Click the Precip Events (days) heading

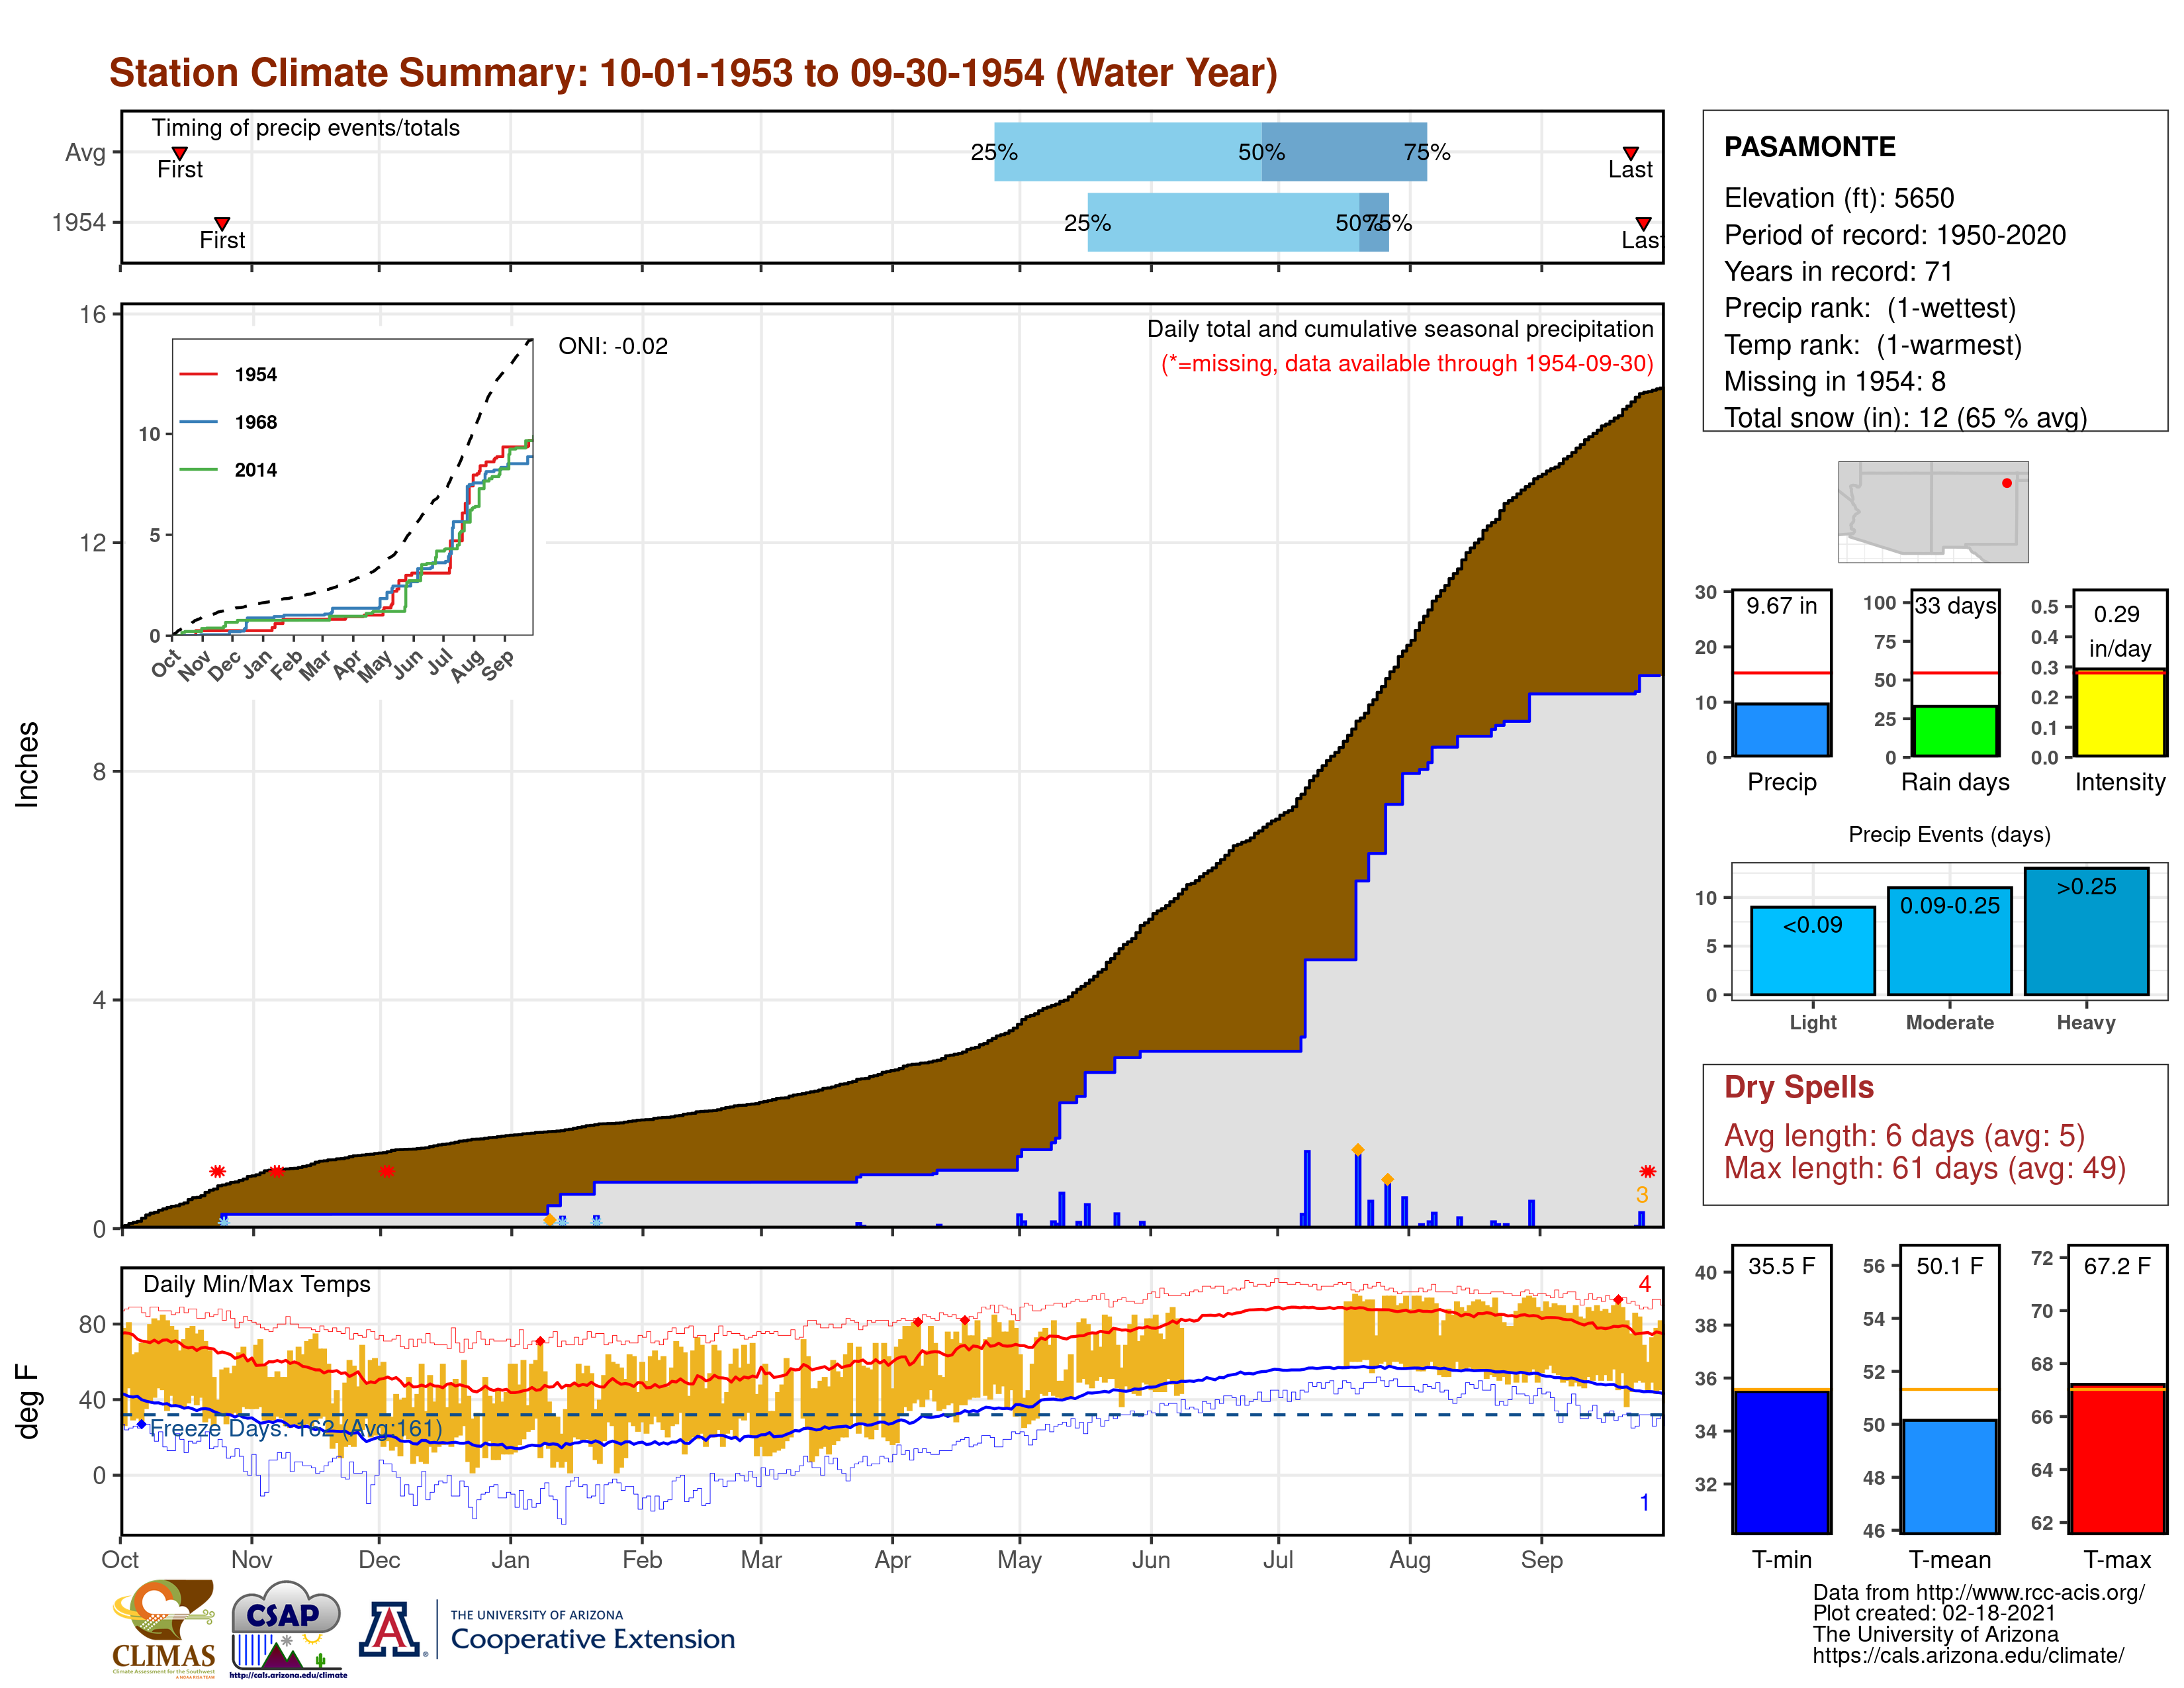[1949, 834]
